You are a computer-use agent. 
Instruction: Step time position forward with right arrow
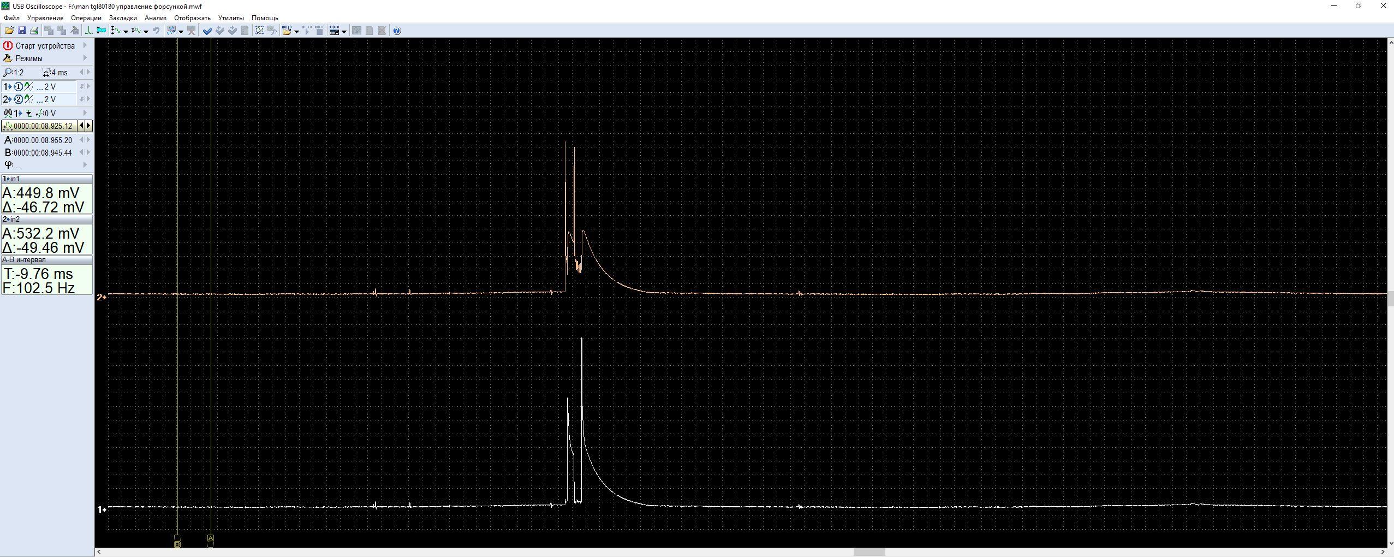click(88, 126)
